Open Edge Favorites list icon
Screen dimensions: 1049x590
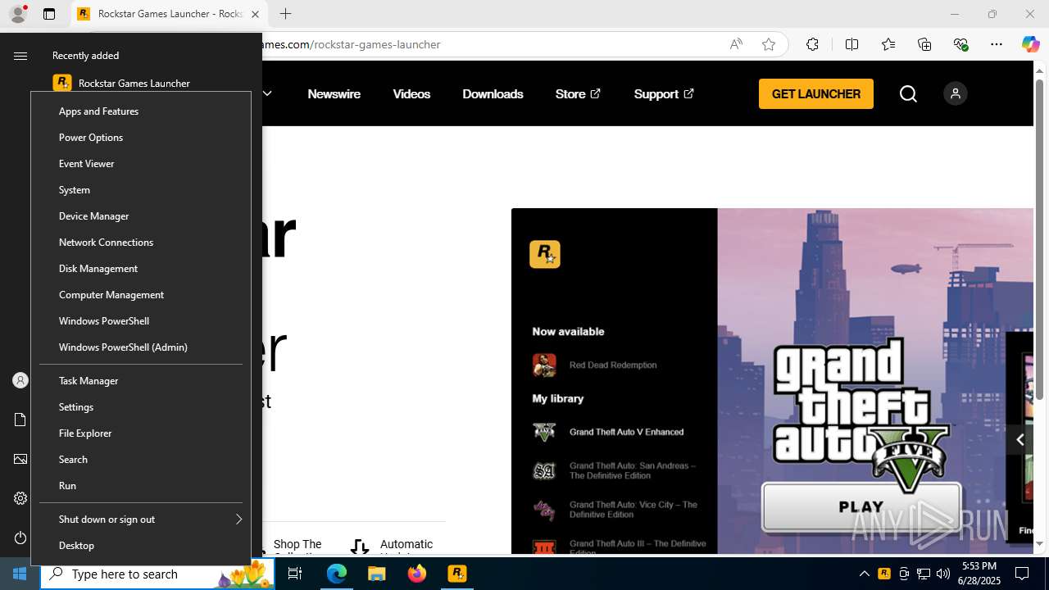(888, 44)
